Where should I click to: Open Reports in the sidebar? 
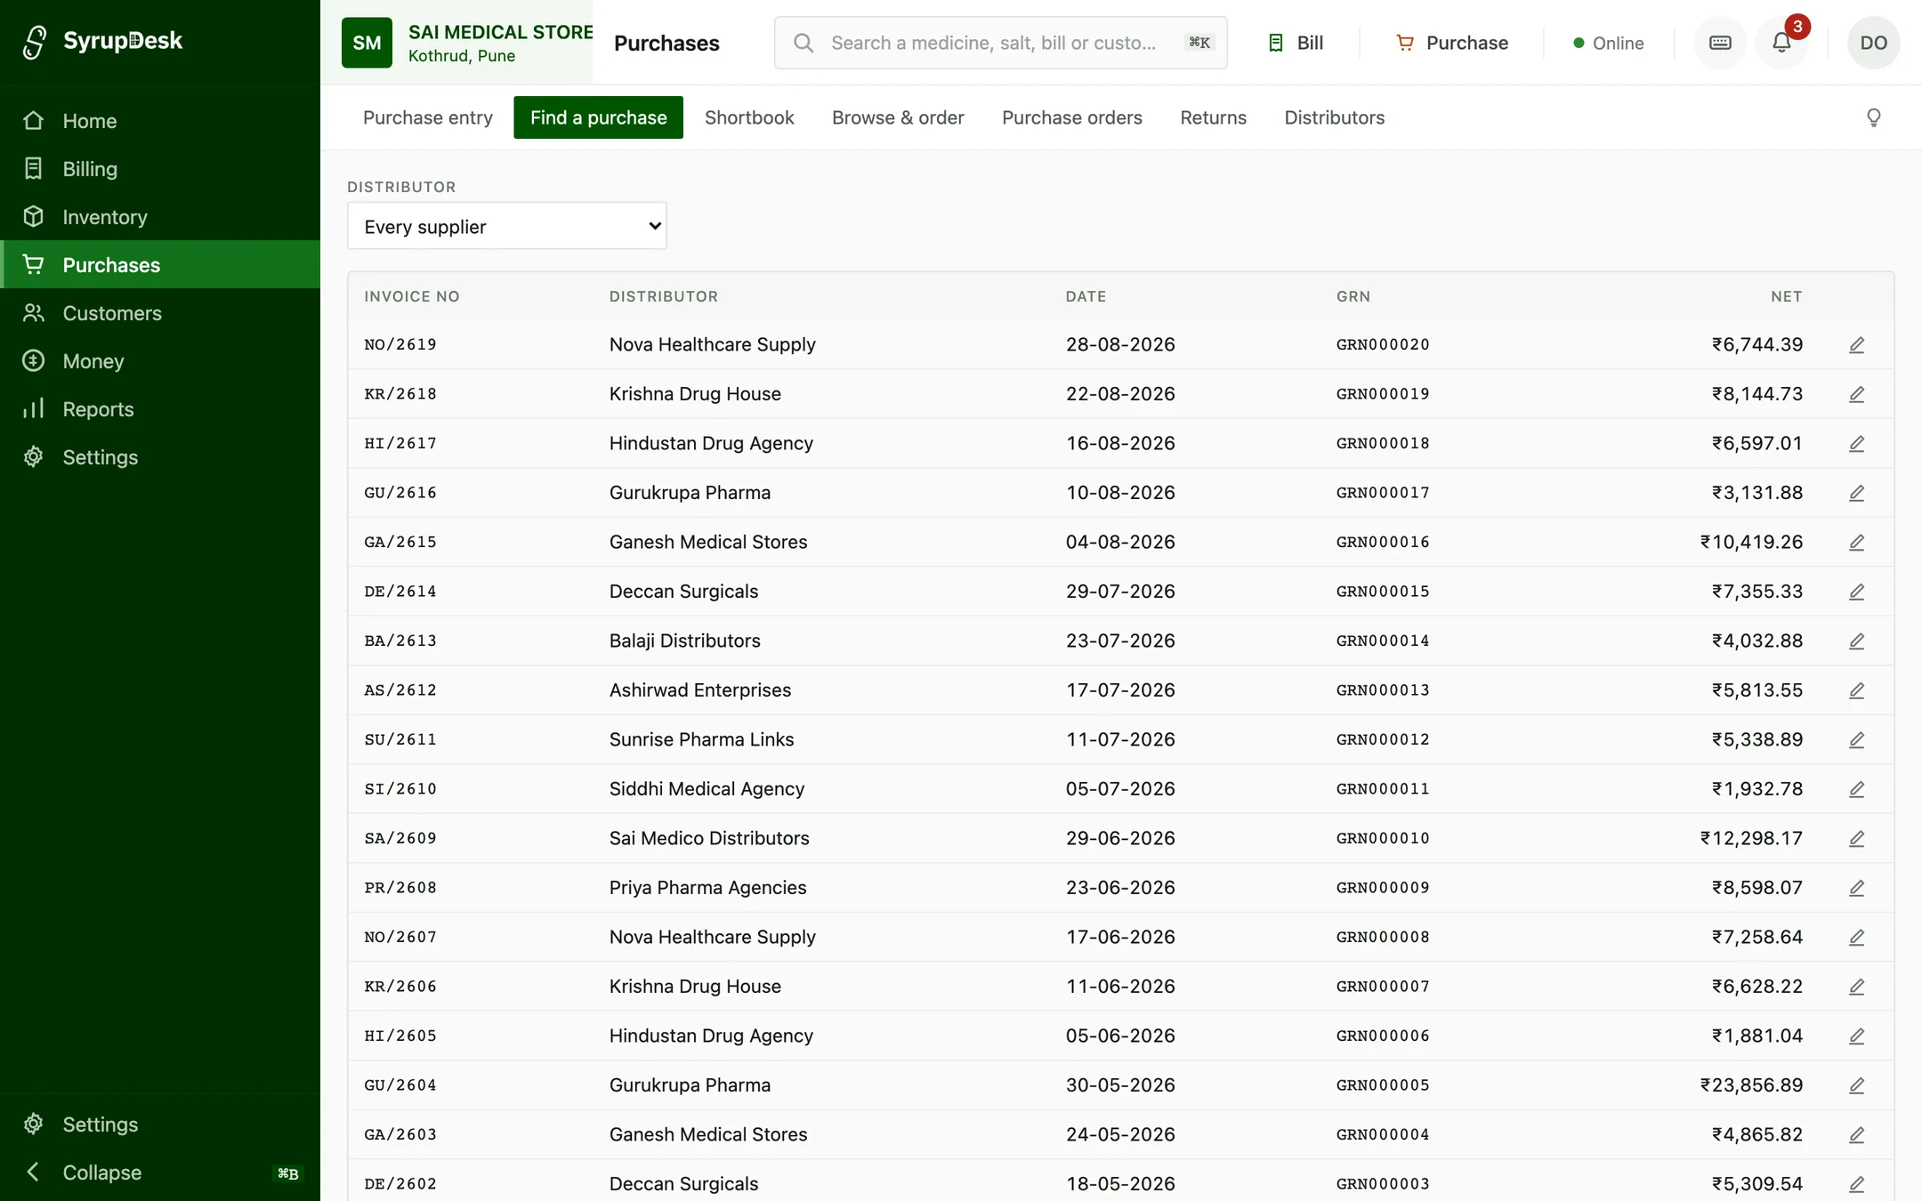pyautogui.click(x=160, y=409)
